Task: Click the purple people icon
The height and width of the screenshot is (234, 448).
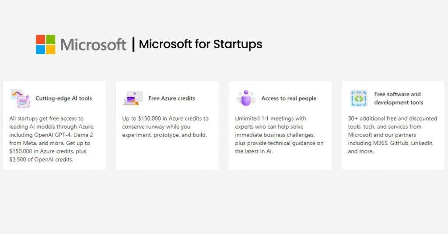Action: pos(246,98)
